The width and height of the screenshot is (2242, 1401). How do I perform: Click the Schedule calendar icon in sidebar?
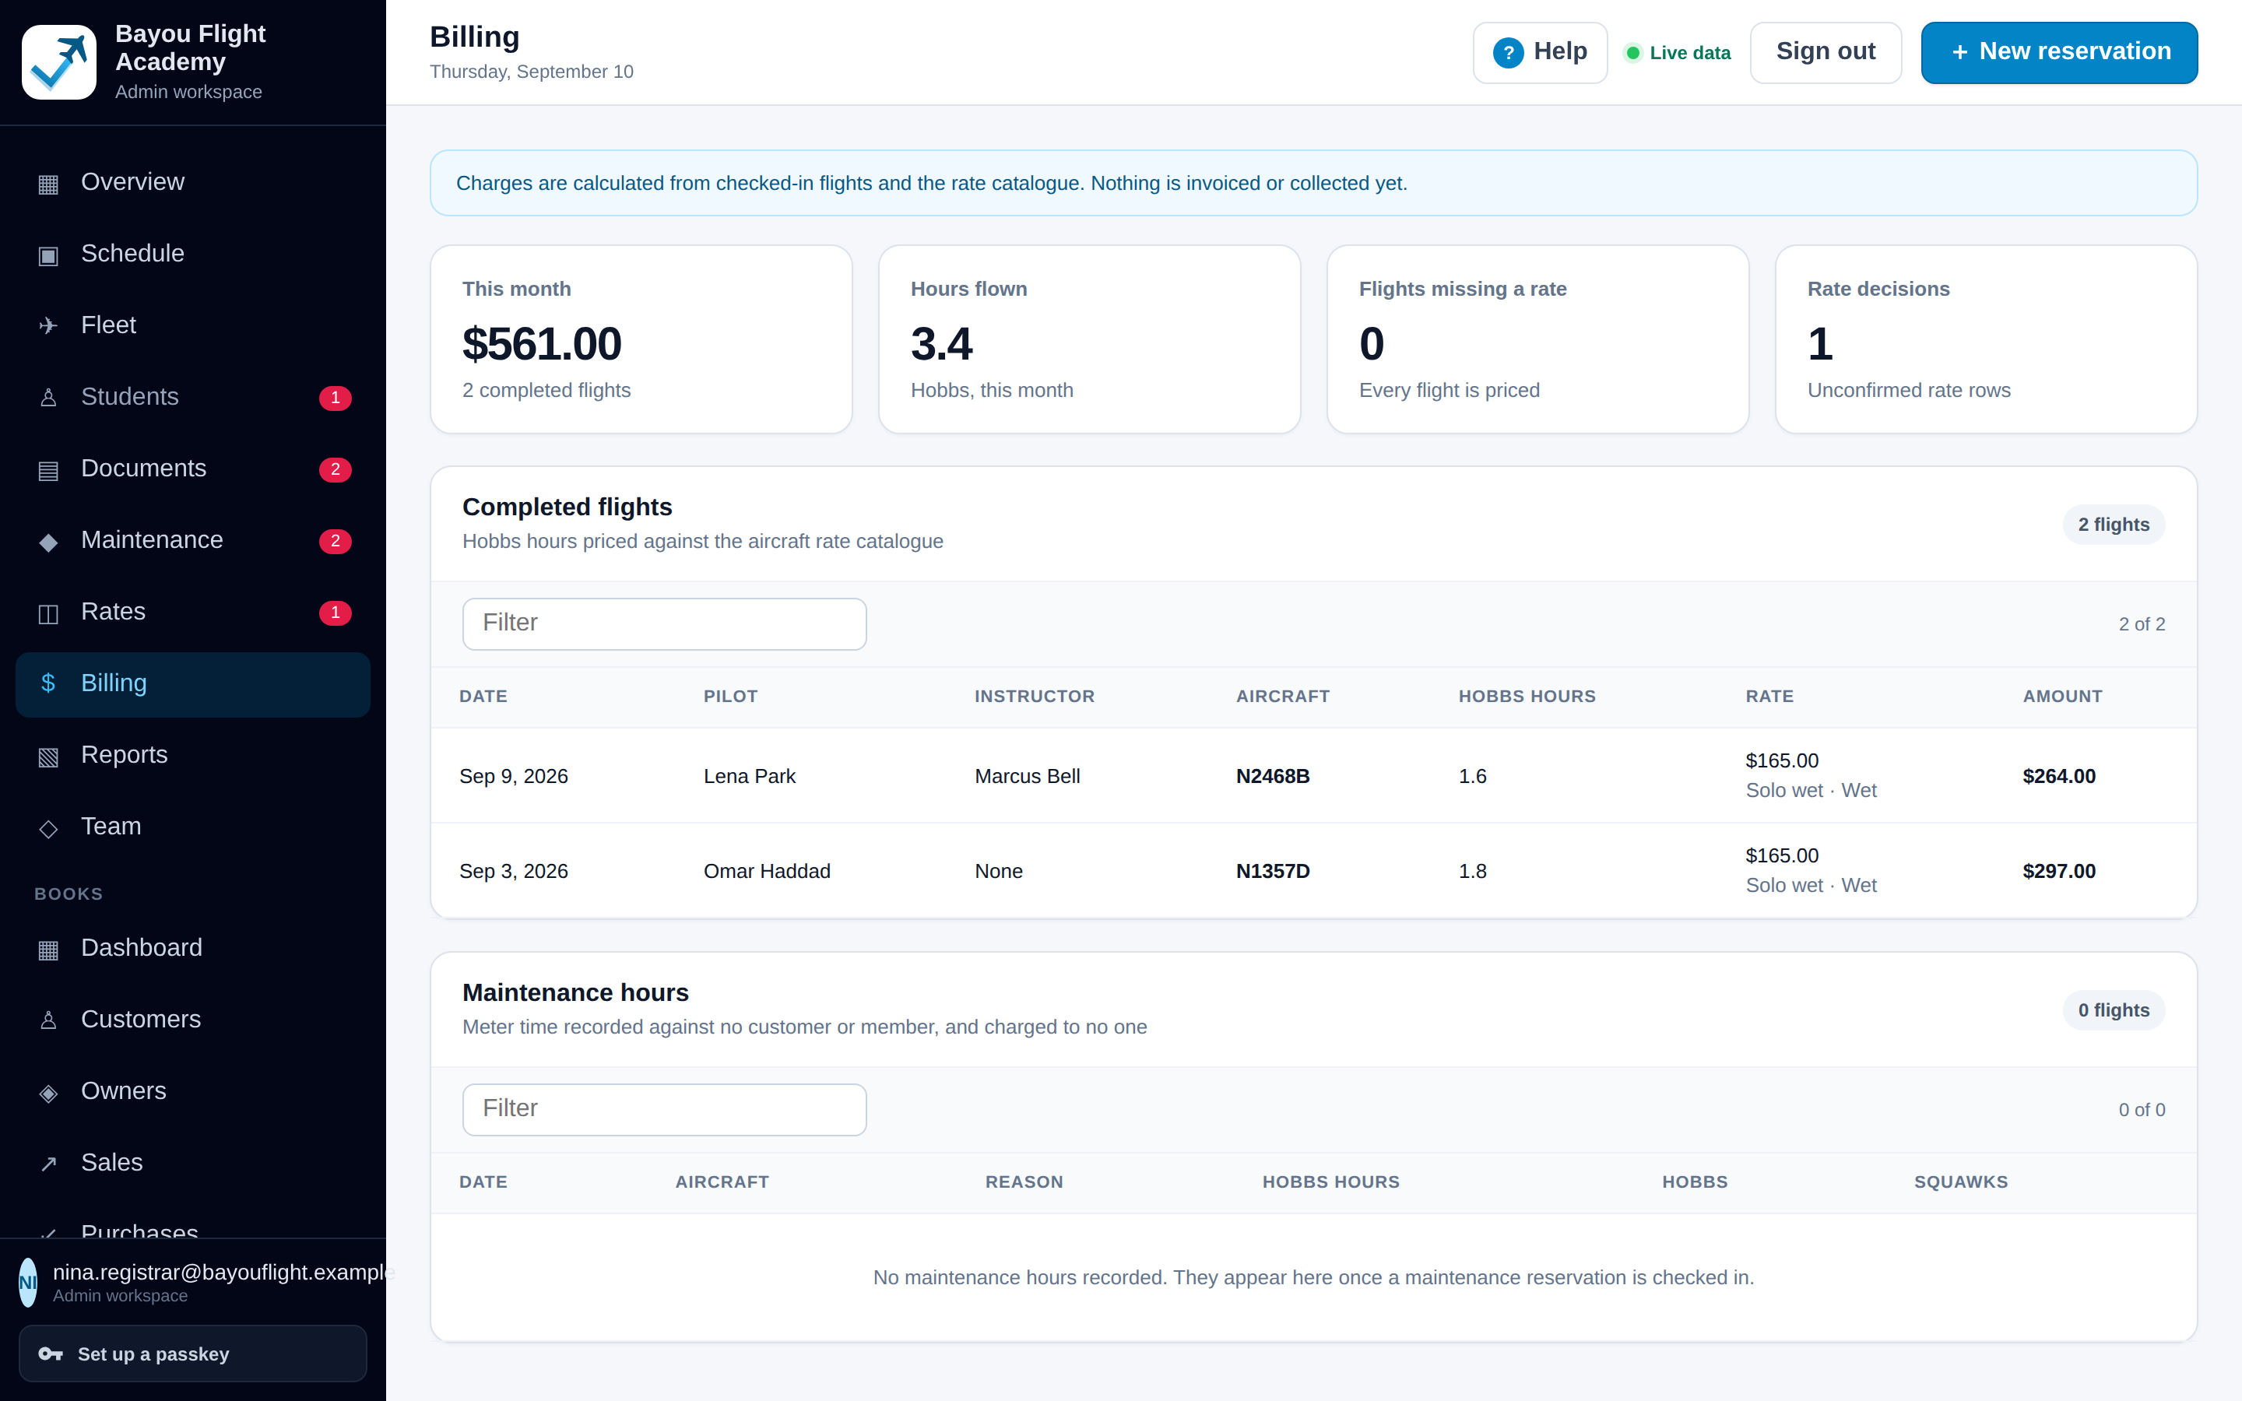48,255
